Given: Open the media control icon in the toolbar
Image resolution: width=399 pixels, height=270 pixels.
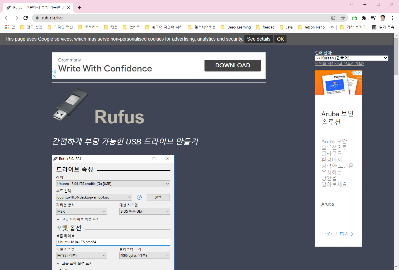Looking at the screenshot, I should pyautogui.click(x=373, y=18).
